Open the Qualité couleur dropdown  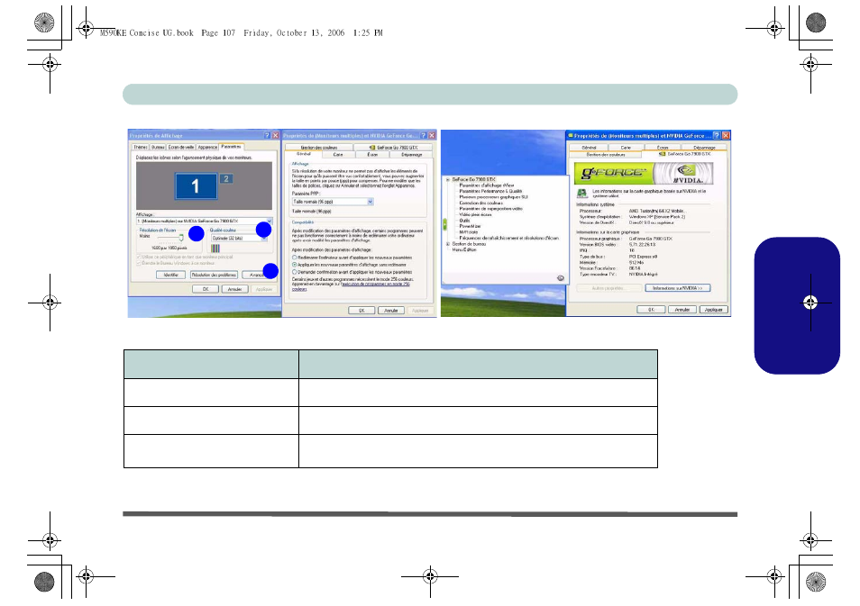point(263,239)
